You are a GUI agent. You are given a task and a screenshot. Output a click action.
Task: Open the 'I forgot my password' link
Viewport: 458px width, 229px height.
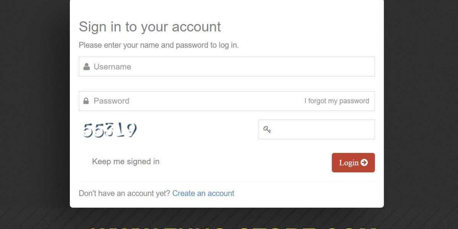pyautogui.click(x=337, y=101)
